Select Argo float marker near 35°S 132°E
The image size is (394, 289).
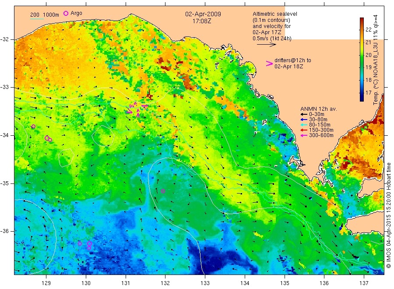(163, 191)
